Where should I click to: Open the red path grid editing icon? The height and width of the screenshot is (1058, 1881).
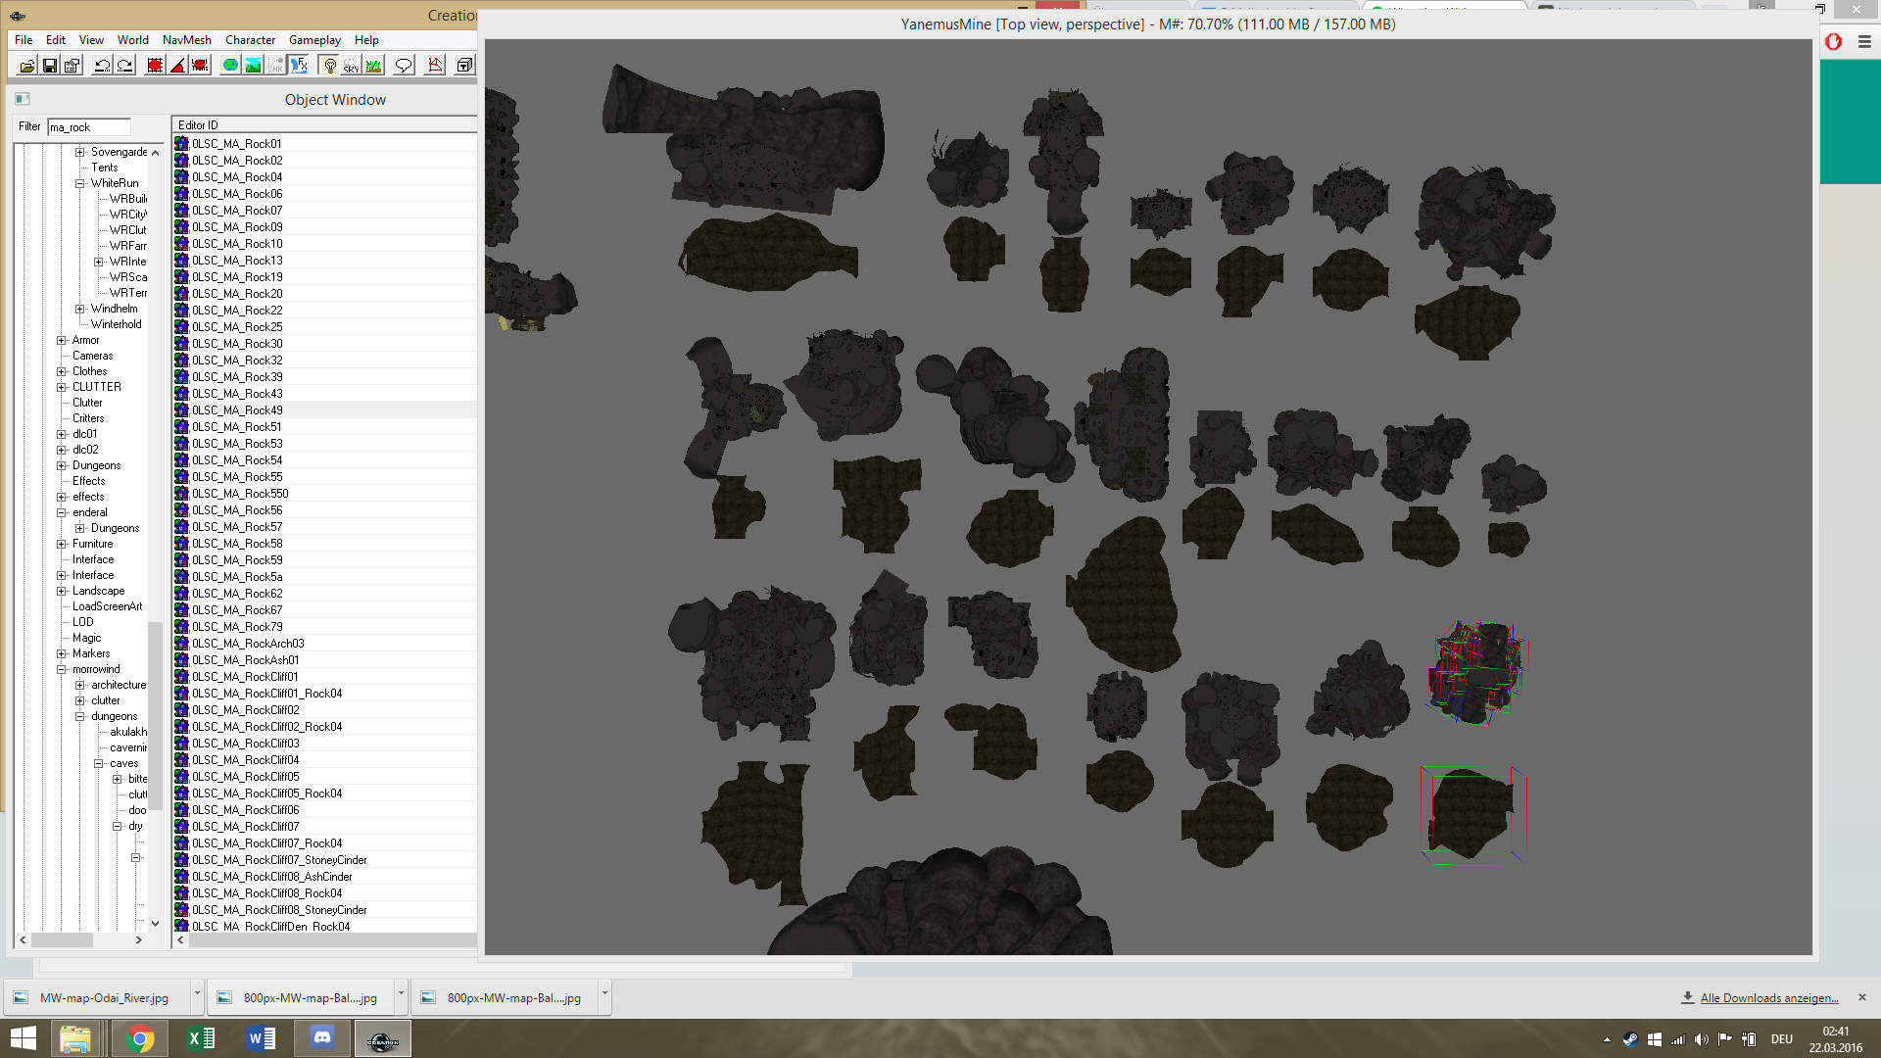click(436, 66)
